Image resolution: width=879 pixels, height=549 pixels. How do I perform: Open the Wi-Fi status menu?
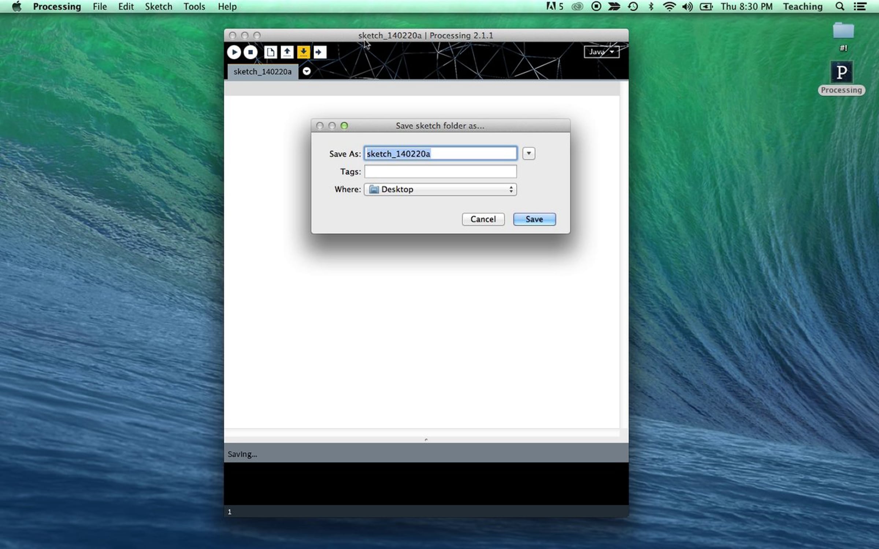click(x=669, y=7)
